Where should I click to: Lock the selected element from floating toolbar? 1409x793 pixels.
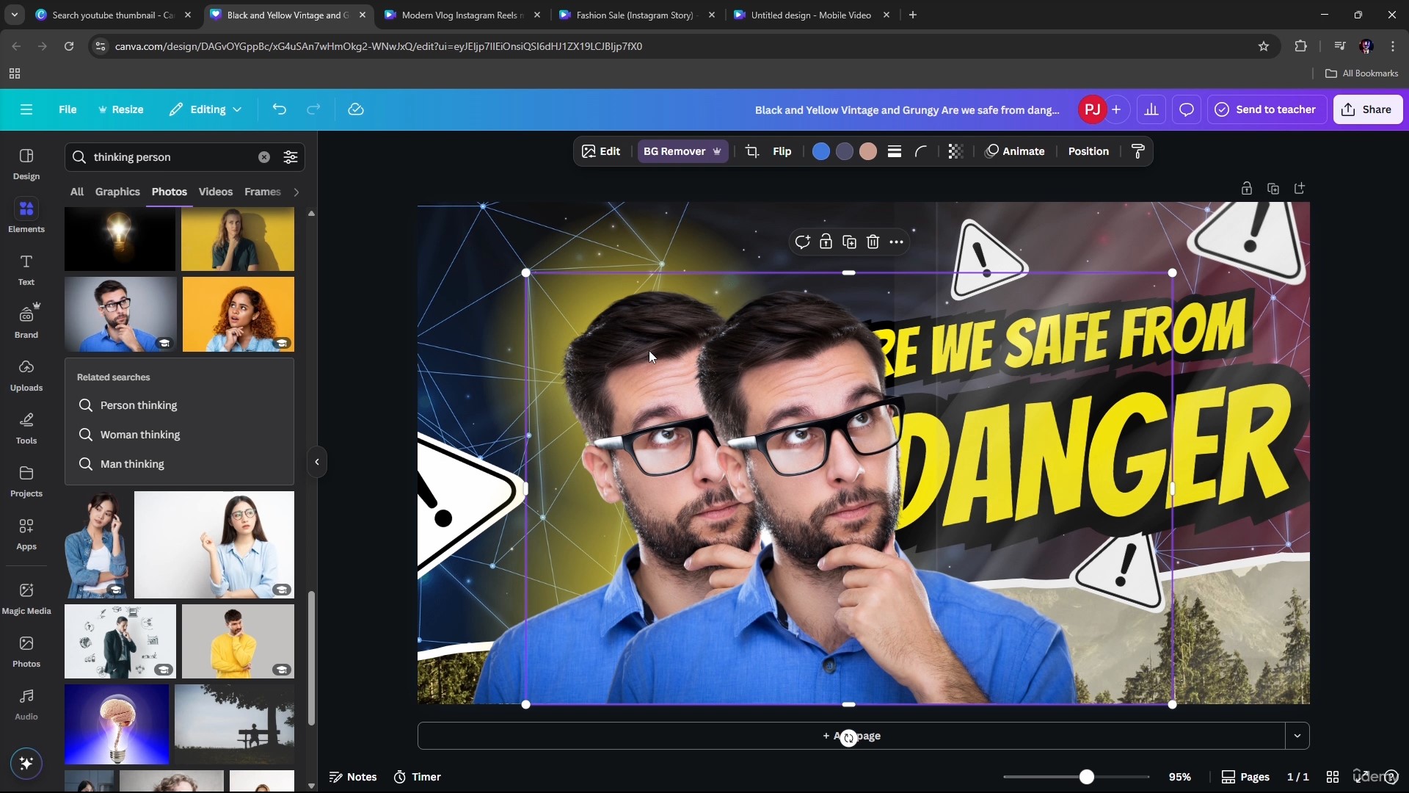point(826,242)
